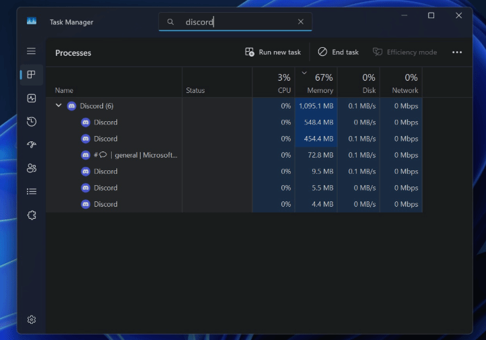This screenshot has width=486, height=340.
Task: Select the Discord process using 454.4 MB
Action: (x=234, y=139)
